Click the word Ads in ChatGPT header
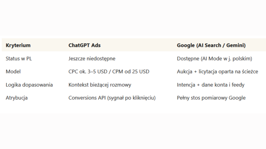This screenshot has height=149, width=266. point(96,45)
